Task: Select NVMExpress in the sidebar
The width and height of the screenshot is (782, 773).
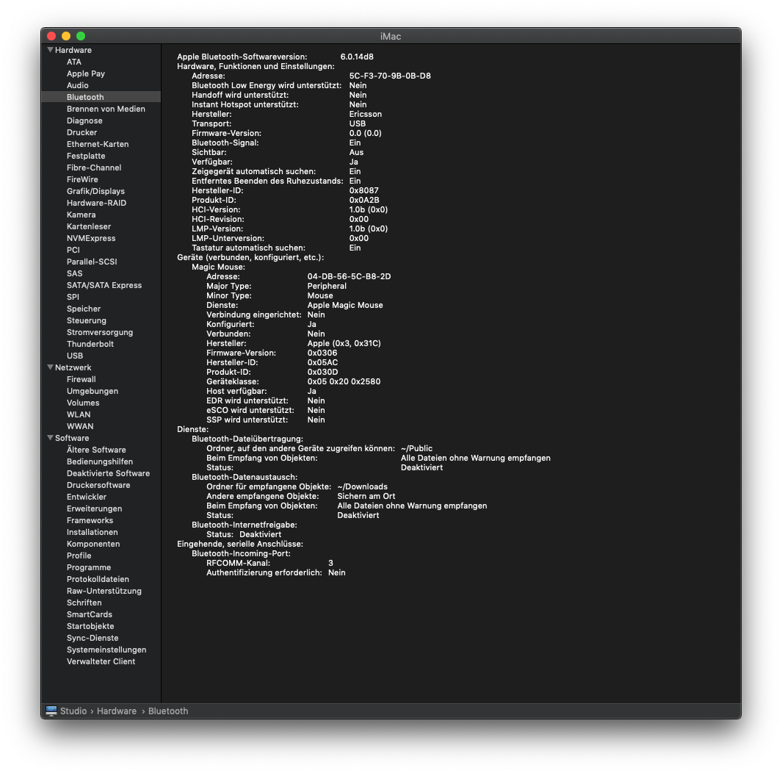Action: [91, 238]
